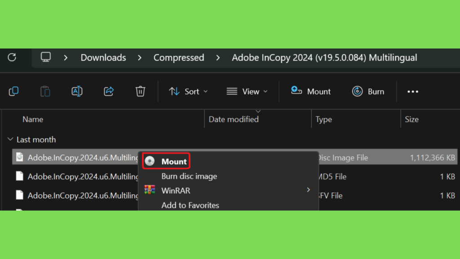Viewport: 460px width, 259px height.
Task: Click the MD5 File type cell
Action: [x=332, y=176]
